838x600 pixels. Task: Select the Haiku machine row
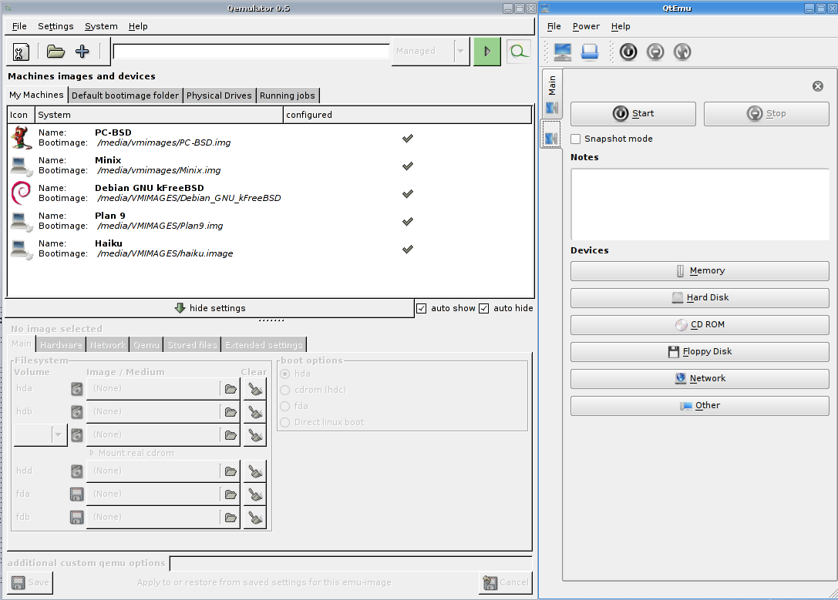click(270, 249)
